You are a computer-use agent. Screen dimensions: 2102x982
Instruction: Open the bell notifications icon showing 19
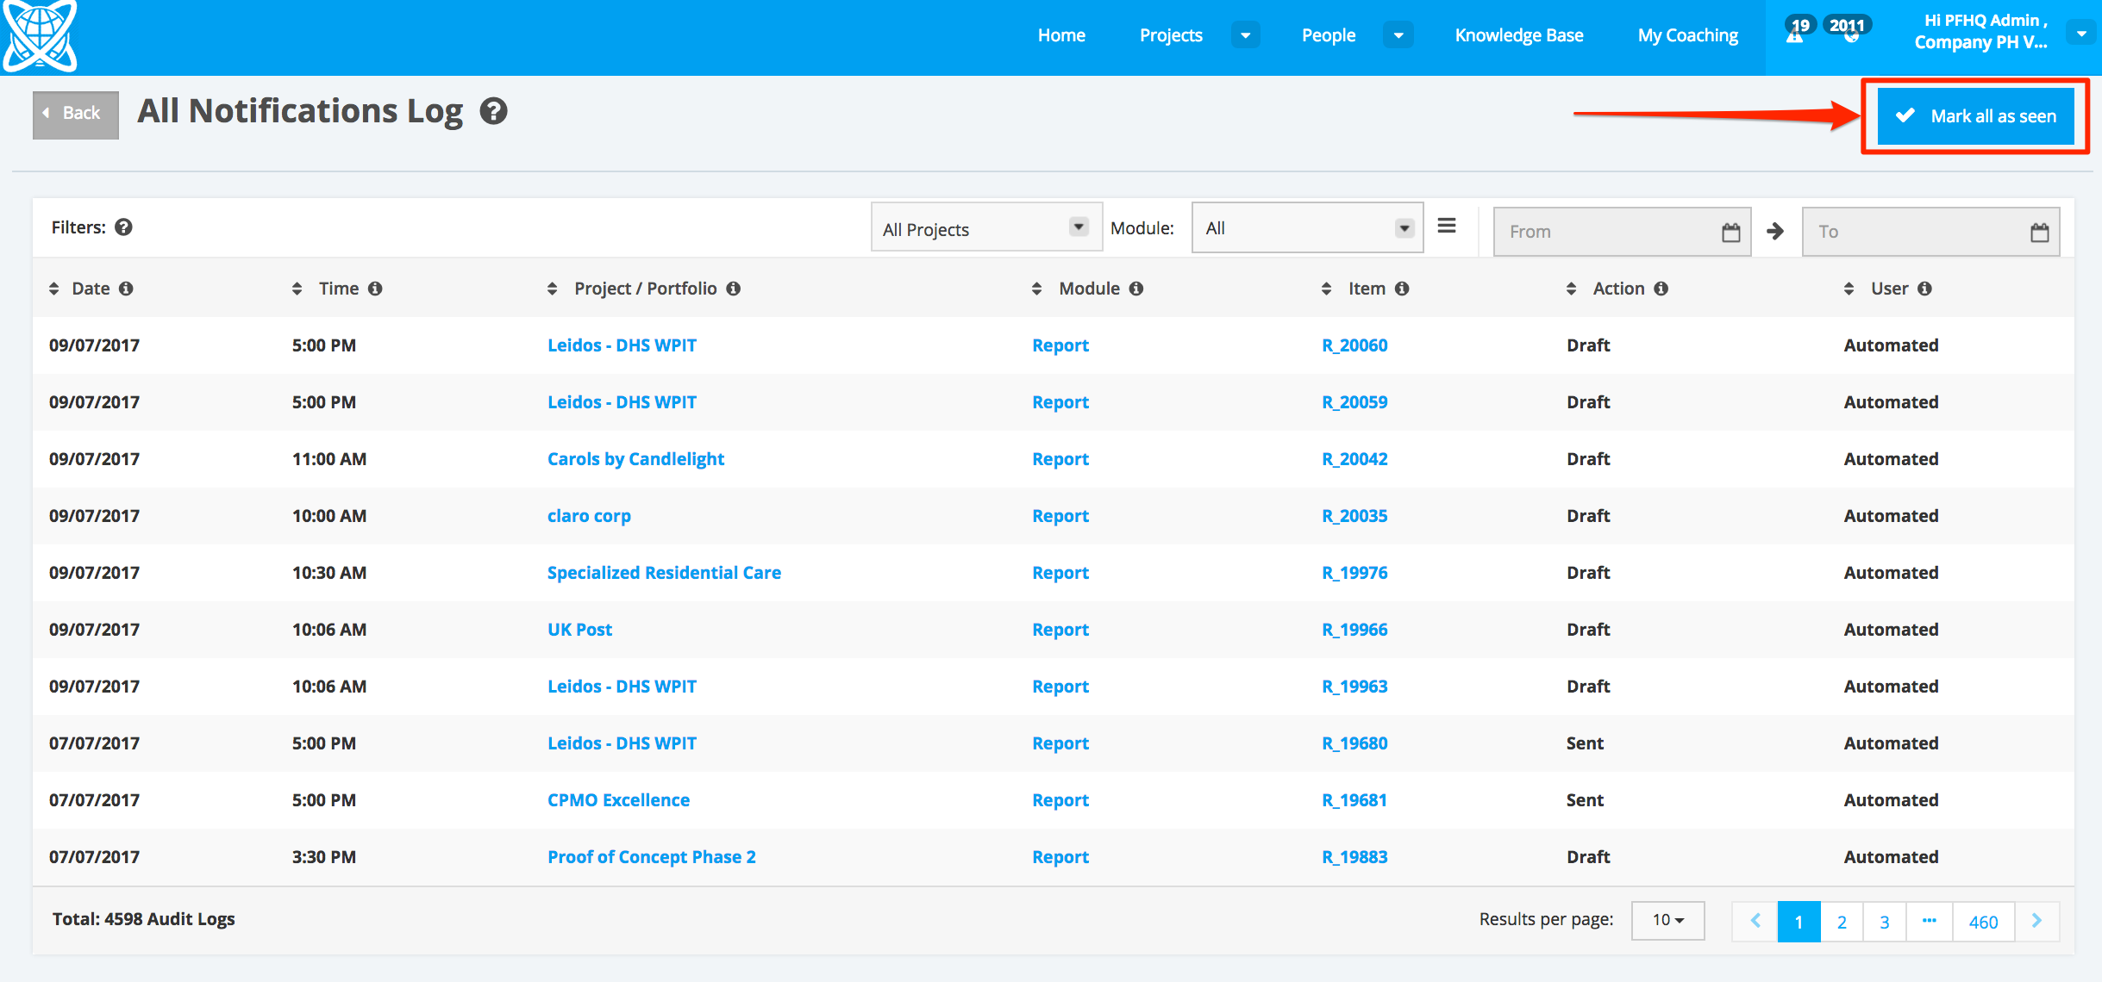[x=1795, y=34]
